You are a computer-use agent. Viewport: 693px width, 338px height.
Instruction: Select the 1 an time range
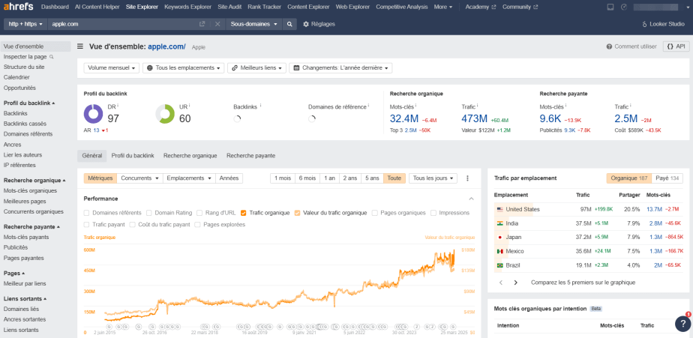(x=329, y=178)
